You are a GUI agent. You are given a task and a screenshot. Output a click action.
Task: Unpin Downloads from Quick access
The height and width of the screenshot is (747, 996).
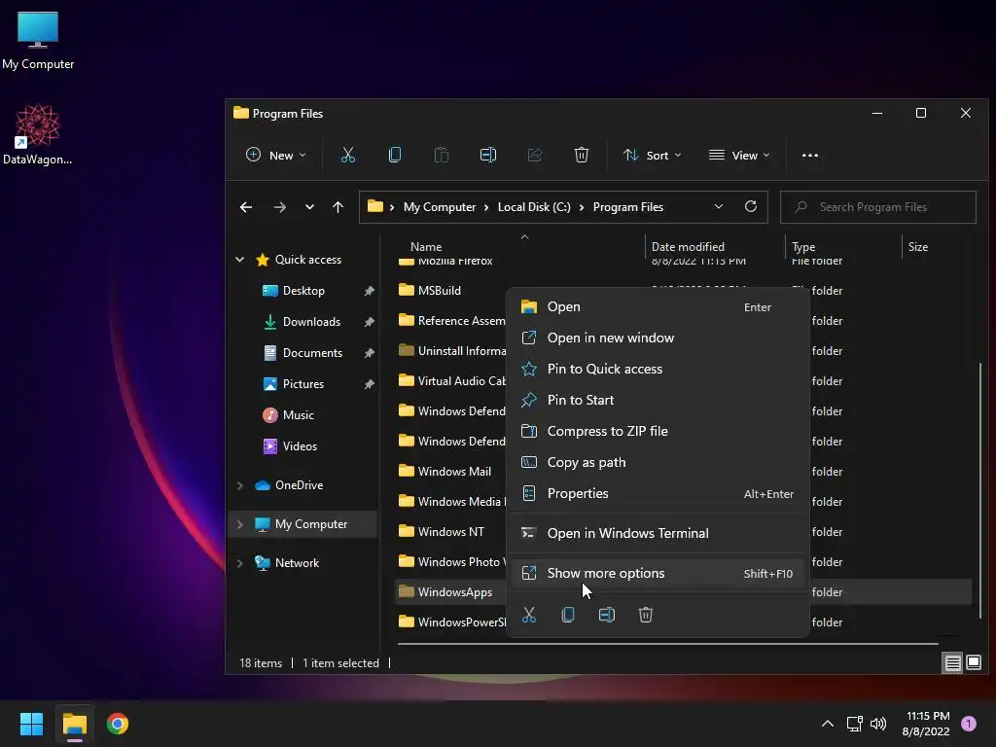pyautogui.click(x=369, y=322)
